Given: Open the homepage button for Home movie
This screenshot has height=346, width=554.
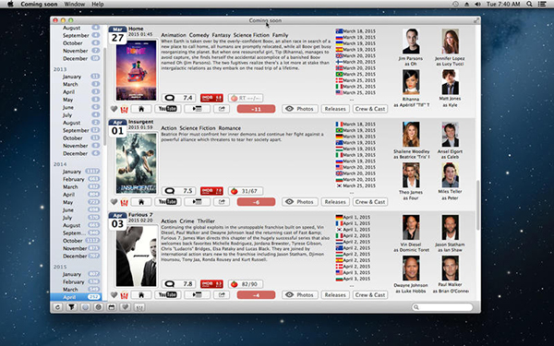Looking at the screenshot, I should tap(141, 109).
